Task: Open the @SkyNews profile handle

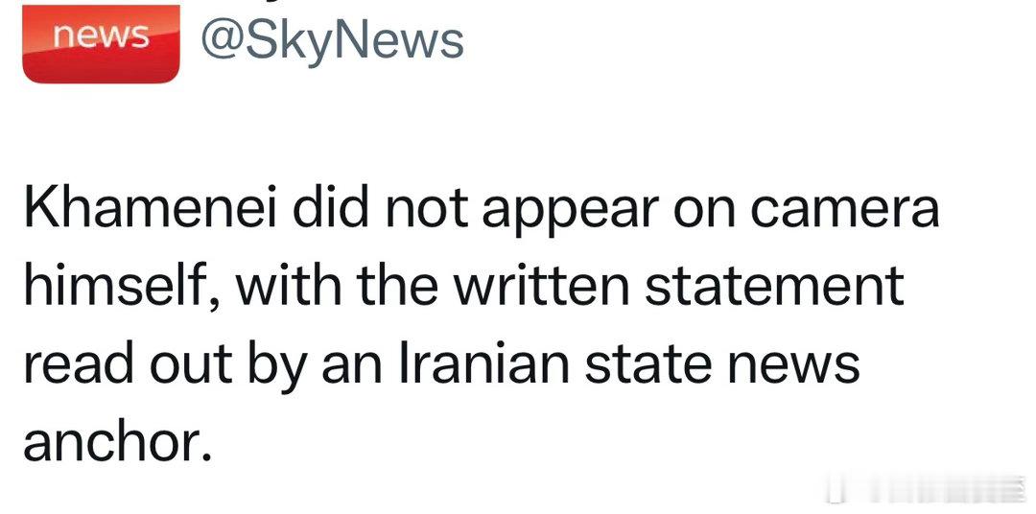Action: click(332, 39)
